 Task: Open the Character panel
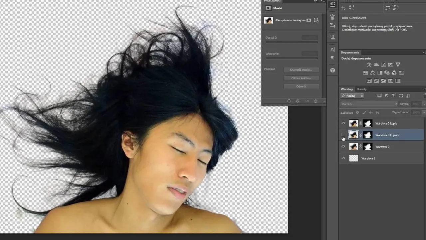coord(332,49)
